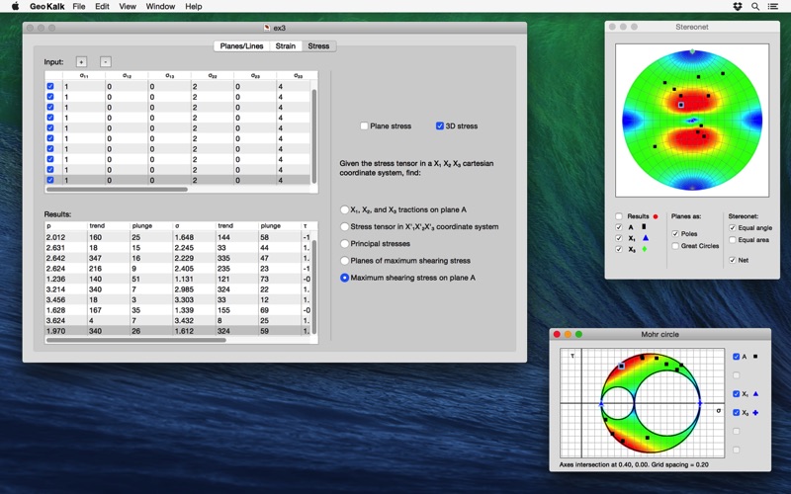Viewport: 791px width, 494px height.
Task: Select 'Stress tensor in X'₁X'₂X'₃ coordinate system'
Action: (x=344, y=227)
